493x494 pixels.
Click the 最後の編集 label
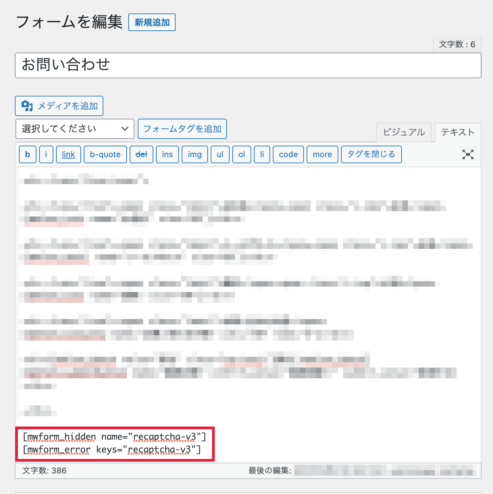click(x=270, y=471)
